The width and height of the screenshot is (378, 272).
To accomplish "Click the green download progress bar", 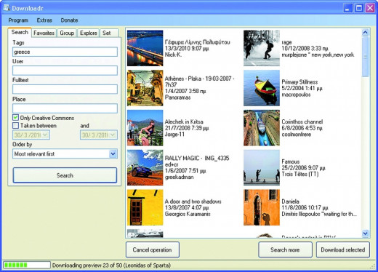I will click(27, 265).
